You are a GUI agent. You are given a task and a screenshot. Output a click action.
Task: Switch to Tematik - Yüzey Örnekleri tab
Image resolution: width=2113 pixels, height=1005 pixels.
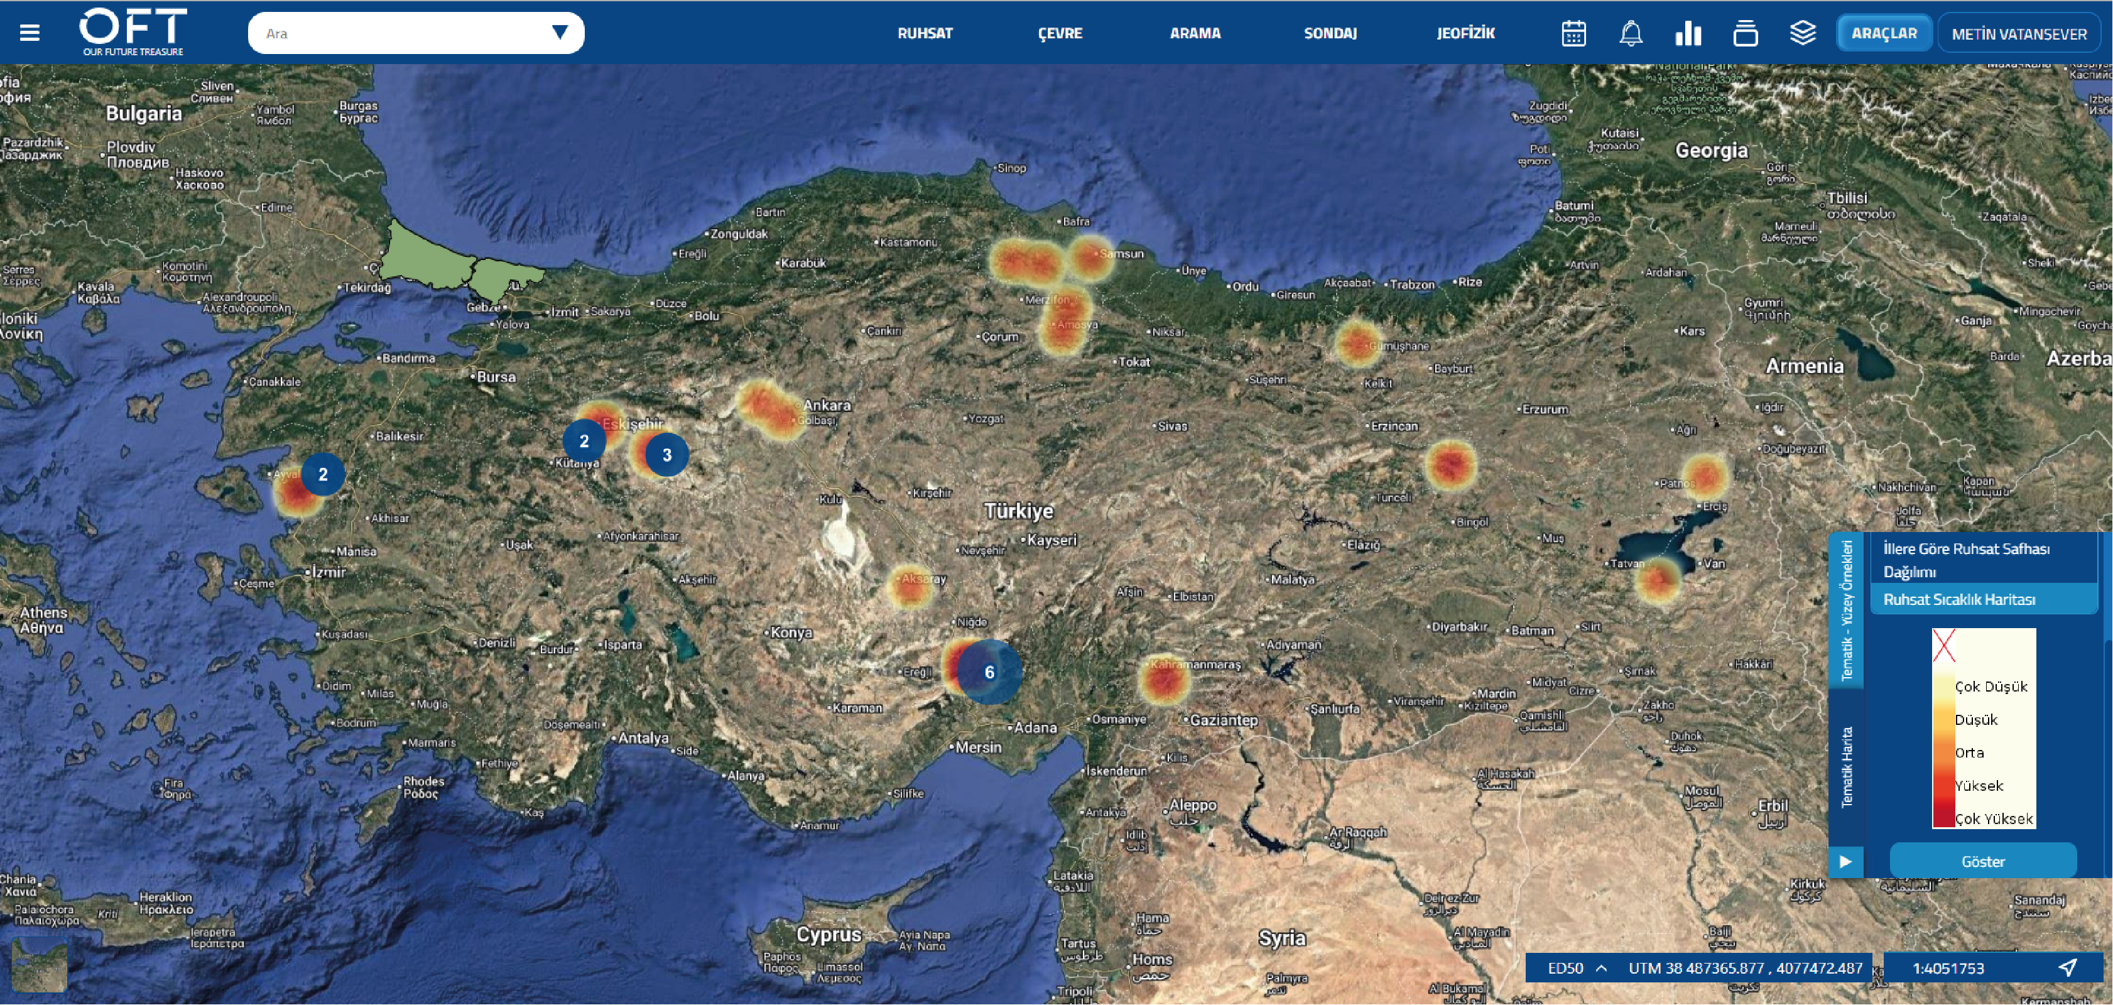pyautogui.click(x=1847, y=611)
